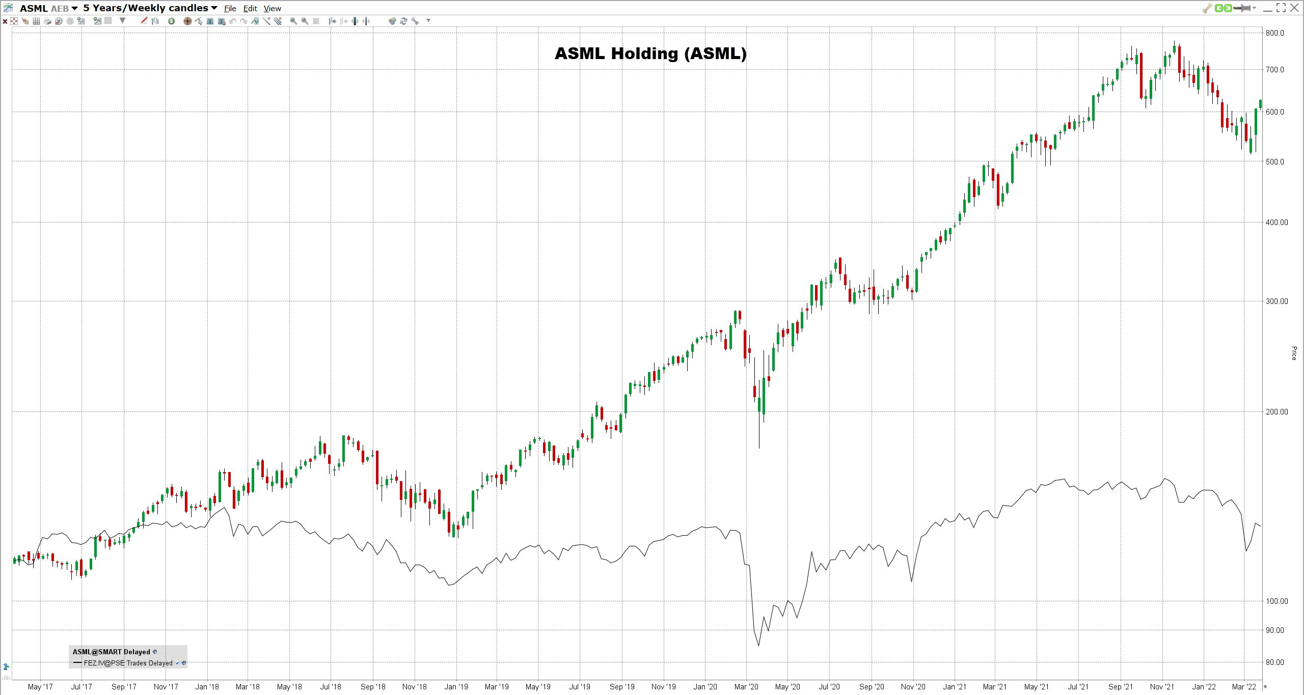Click the printer icon to print chart

click(47, 21)
